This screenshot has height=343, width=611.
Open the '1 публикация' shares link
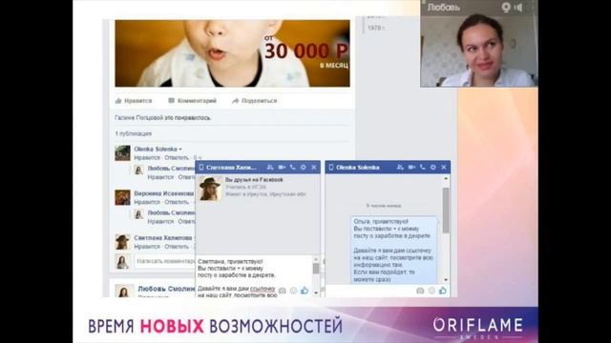[x=134, y=133]
